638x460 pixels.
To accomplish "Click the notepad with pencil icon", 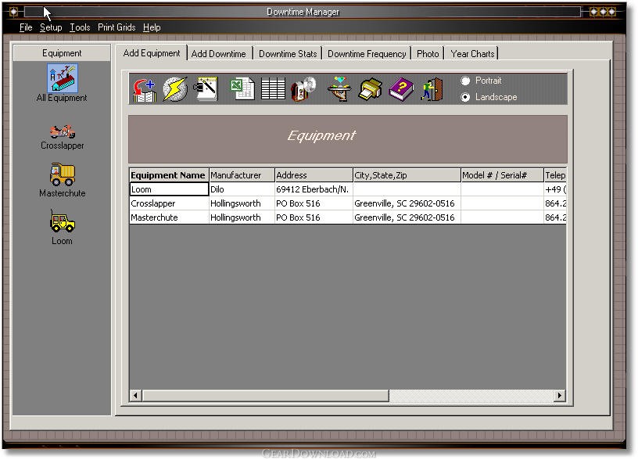I will (x=206, y=89).
